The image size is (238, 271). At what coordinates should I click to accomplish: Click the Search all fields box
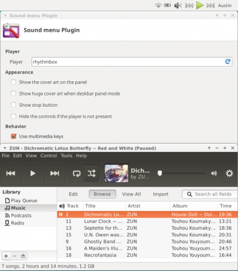(210, 194)
